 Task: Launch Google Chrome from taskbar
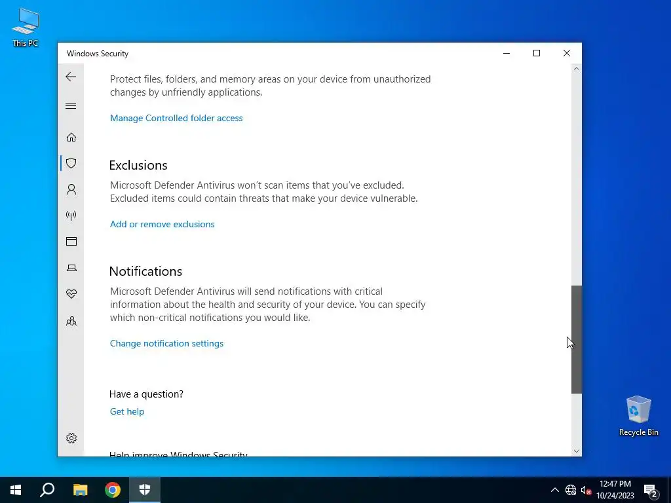(x=113, y=490)
